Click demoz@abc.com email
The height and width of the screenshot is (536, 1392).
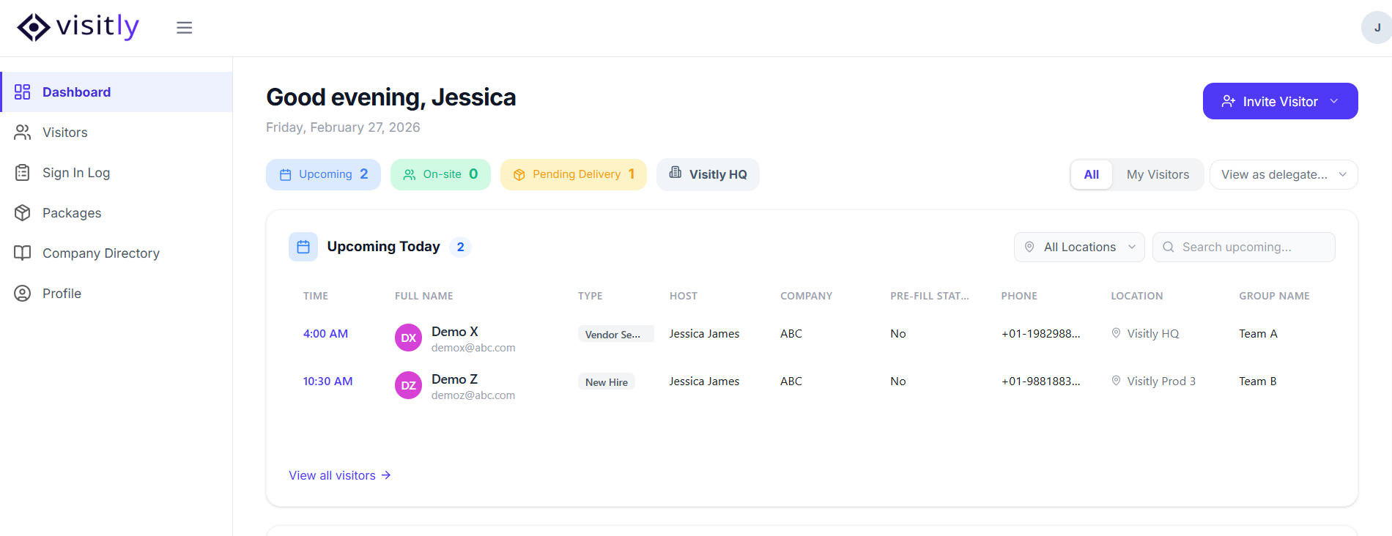coord(473,395)
